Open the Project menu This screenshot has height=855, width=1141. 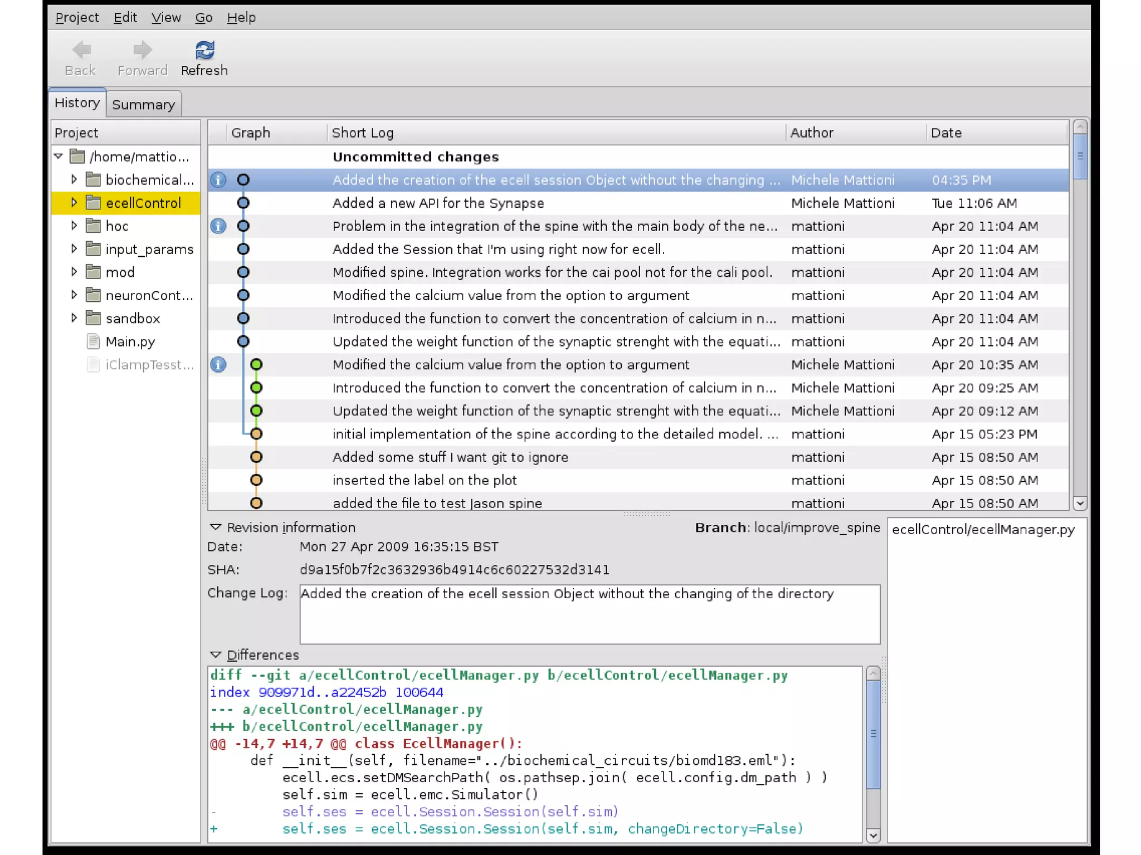click(77, 17)
